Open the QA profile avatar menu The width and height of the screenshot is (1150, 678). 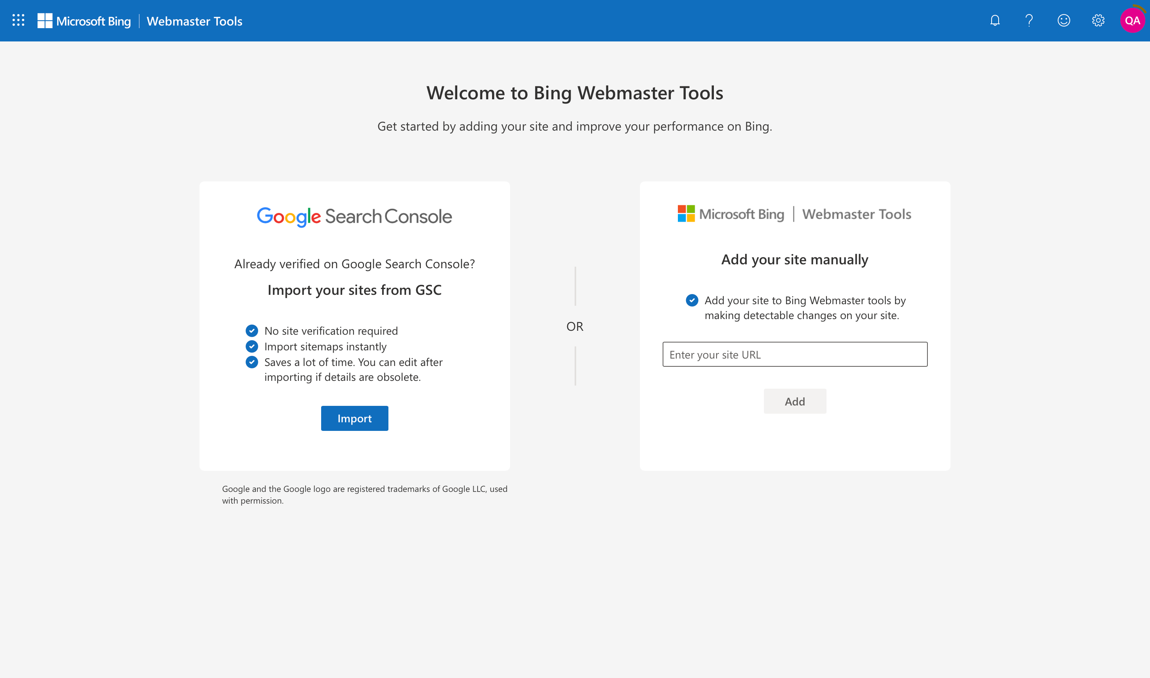1133,20
